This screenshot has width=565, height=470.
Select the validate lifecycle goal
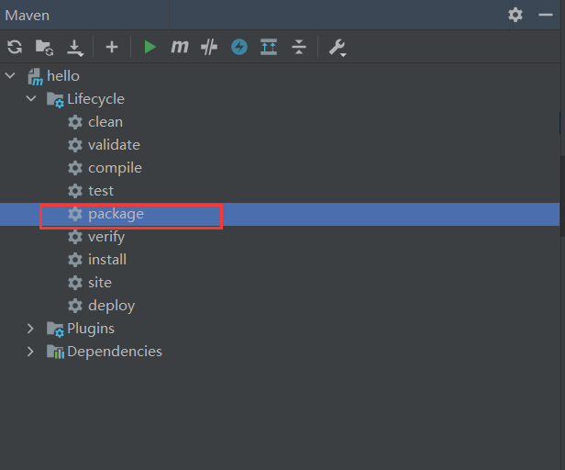[115, 145]
